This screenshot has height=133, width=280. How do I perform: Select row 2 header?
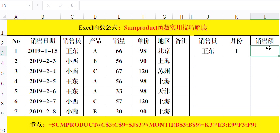[x=3, y=40]
